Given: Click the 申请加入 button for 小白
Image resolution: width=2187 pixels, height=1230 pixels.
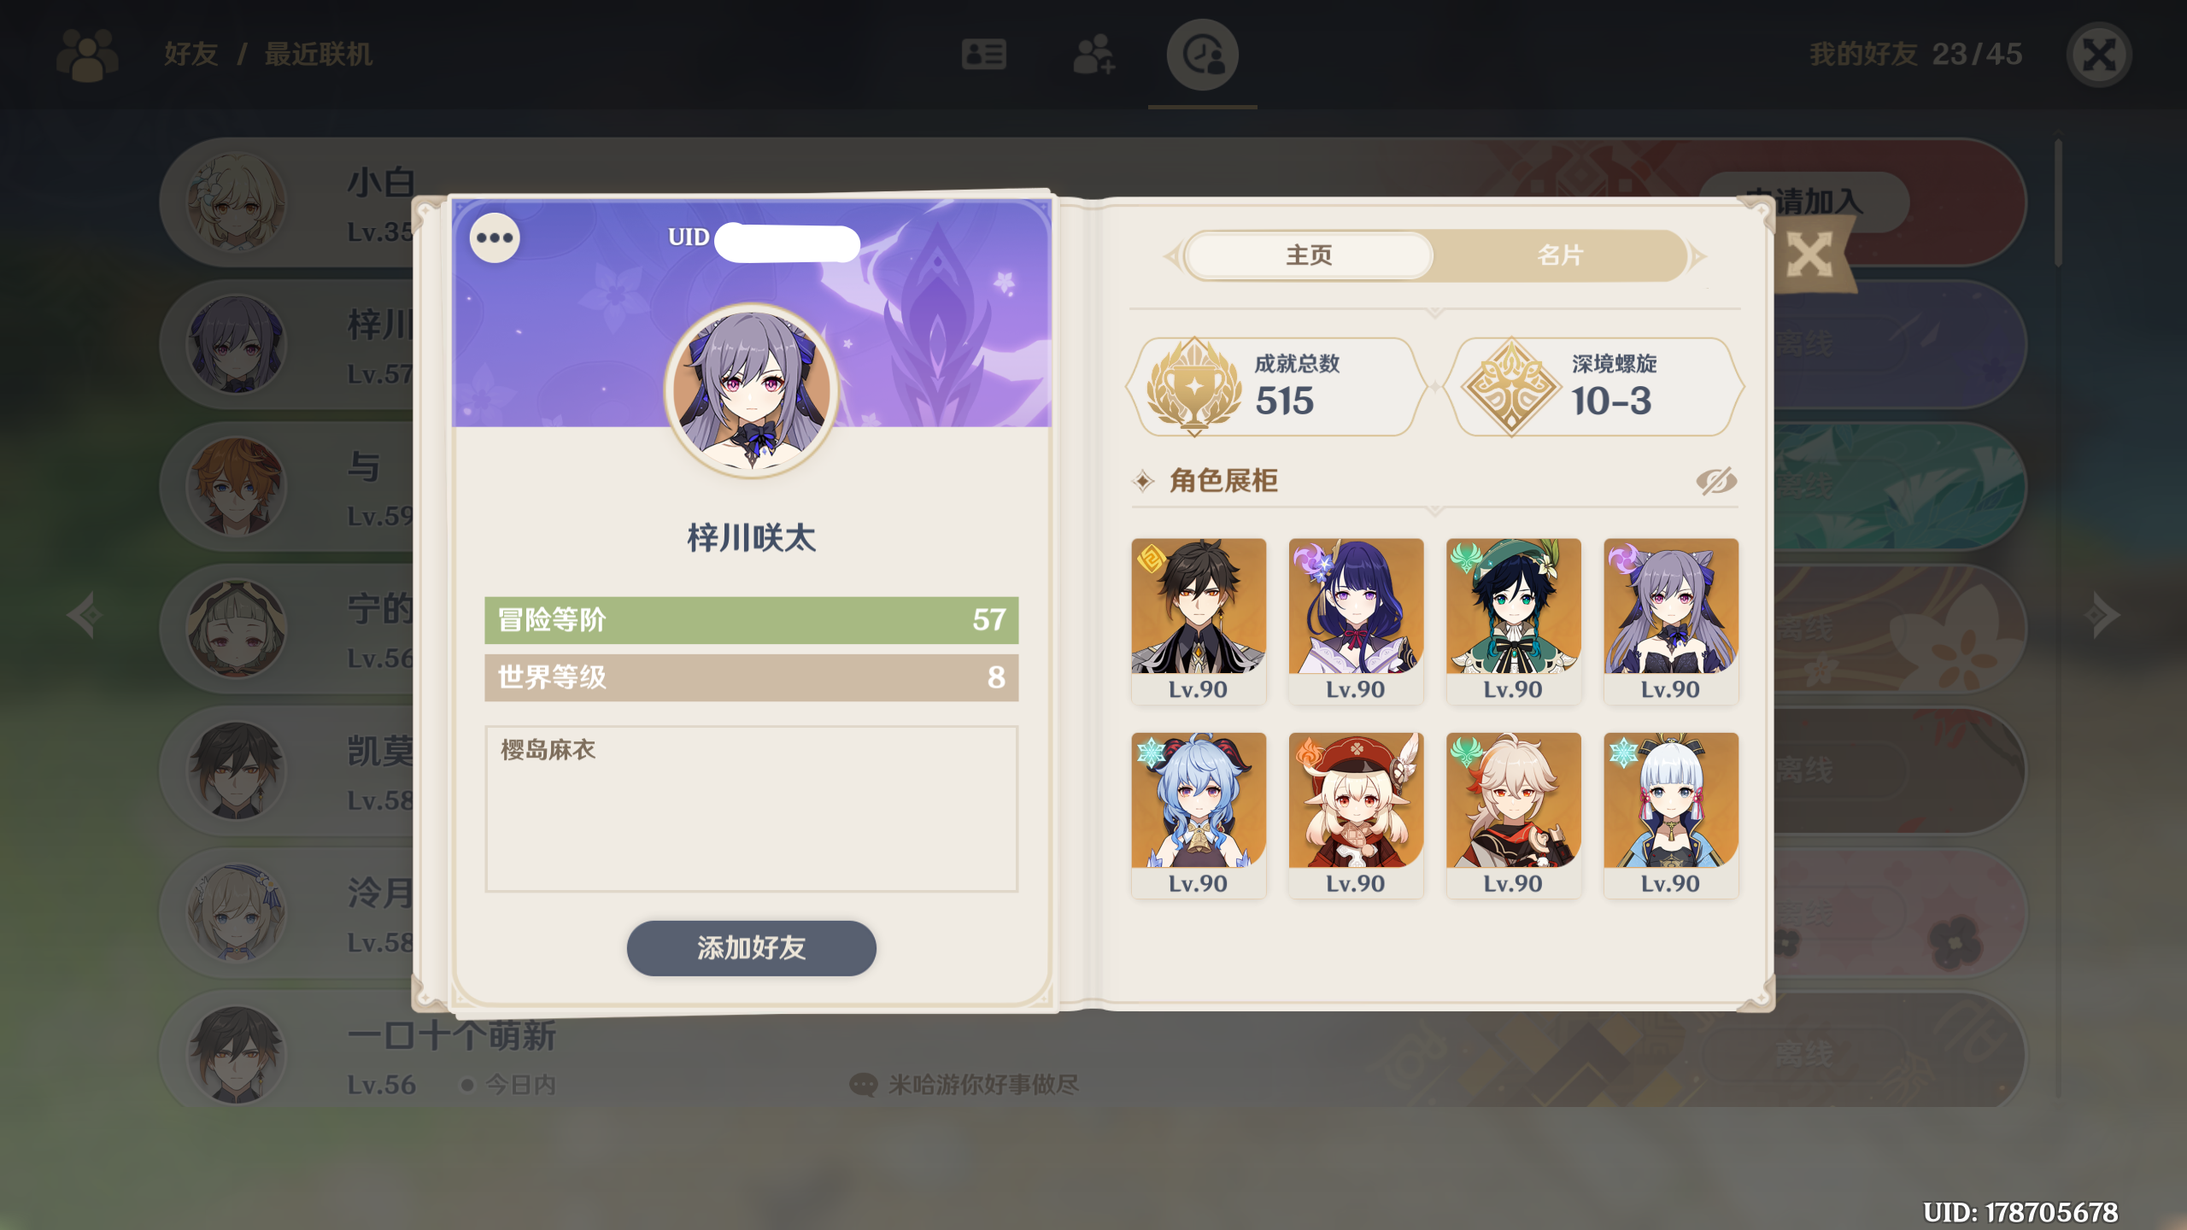Looking at the screenshot, I should pos(1803,202).
